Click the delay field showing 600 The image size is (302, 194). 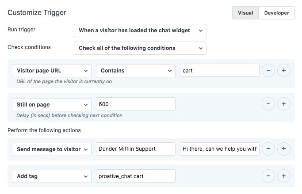point(135,104)
